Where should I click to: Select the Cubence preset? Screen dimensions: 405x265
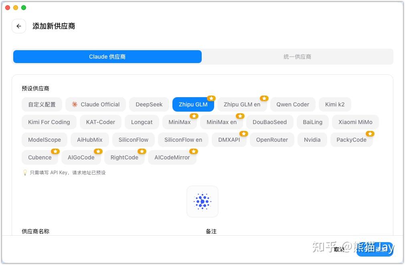click(40, 157)
